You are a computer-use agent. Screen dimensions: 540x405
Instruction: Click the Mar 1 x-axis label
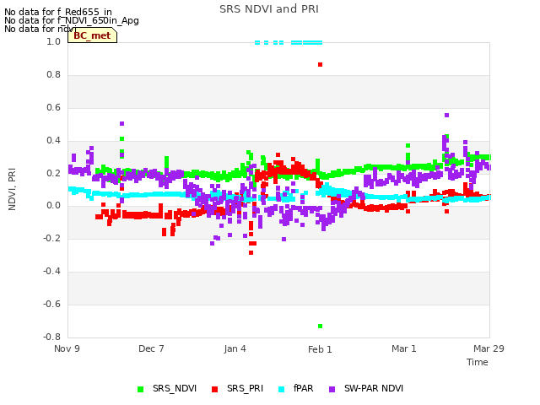point(404,348)
